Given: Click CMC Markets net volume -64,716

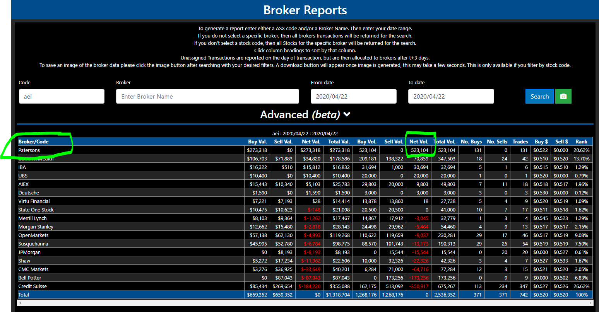Looking at the screenshot, I should pos(420,269).
